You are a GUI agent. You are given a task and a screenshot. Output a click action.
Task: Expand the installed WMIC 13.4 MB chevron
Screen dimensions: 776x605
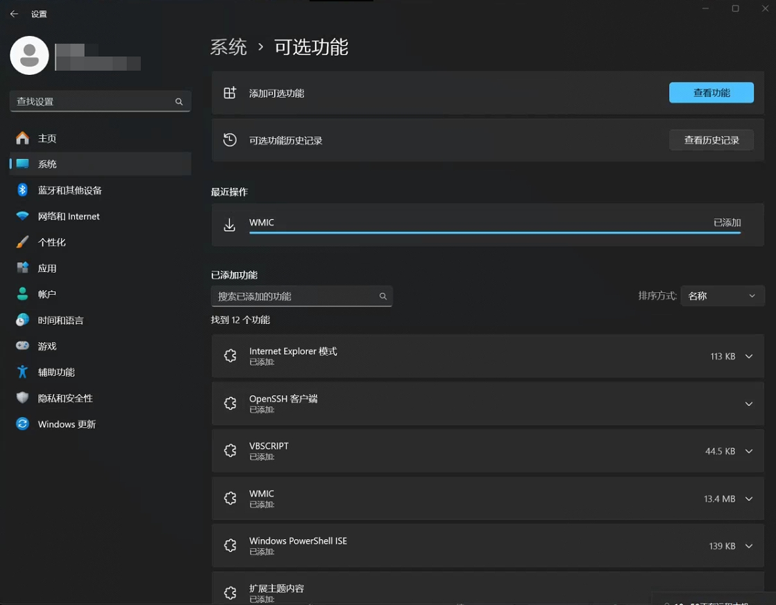(749, 499)
